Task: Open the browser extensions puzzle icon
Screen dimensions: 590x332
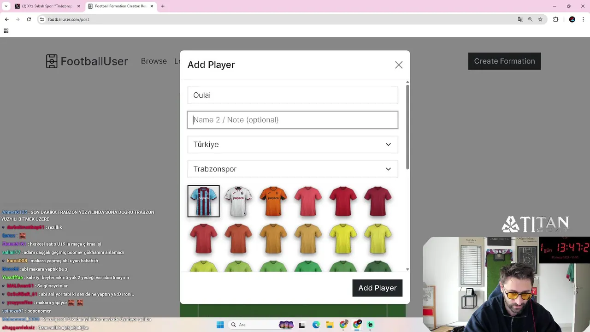Action: (555, 19)
